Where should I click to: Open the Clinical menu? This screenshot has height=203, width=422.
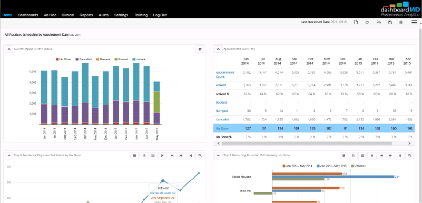pyautogui.click(x=68, y=15)
